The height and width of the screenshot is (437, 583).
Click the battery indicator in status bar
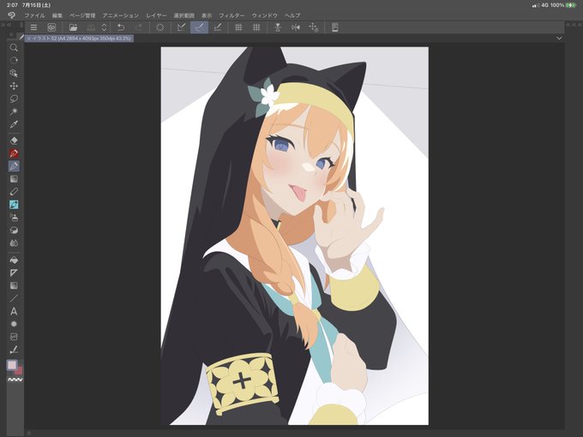571,5
